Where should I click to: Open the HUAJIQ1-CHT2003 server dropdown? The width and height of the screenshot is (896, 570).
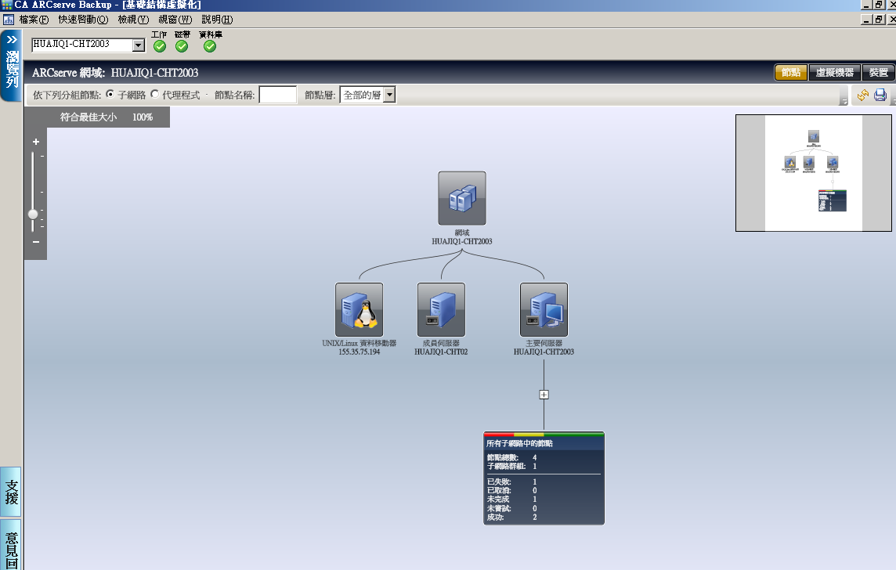(139, 45)
